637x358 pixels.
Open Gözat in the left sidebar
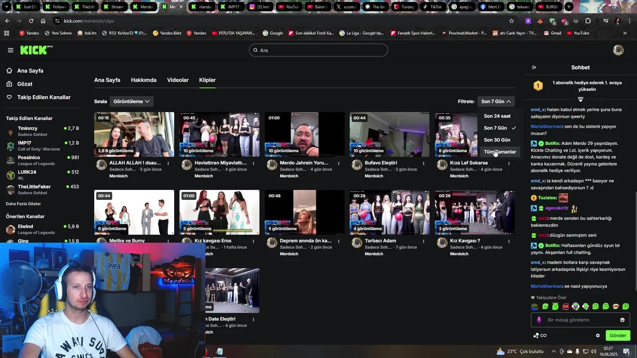25,84
